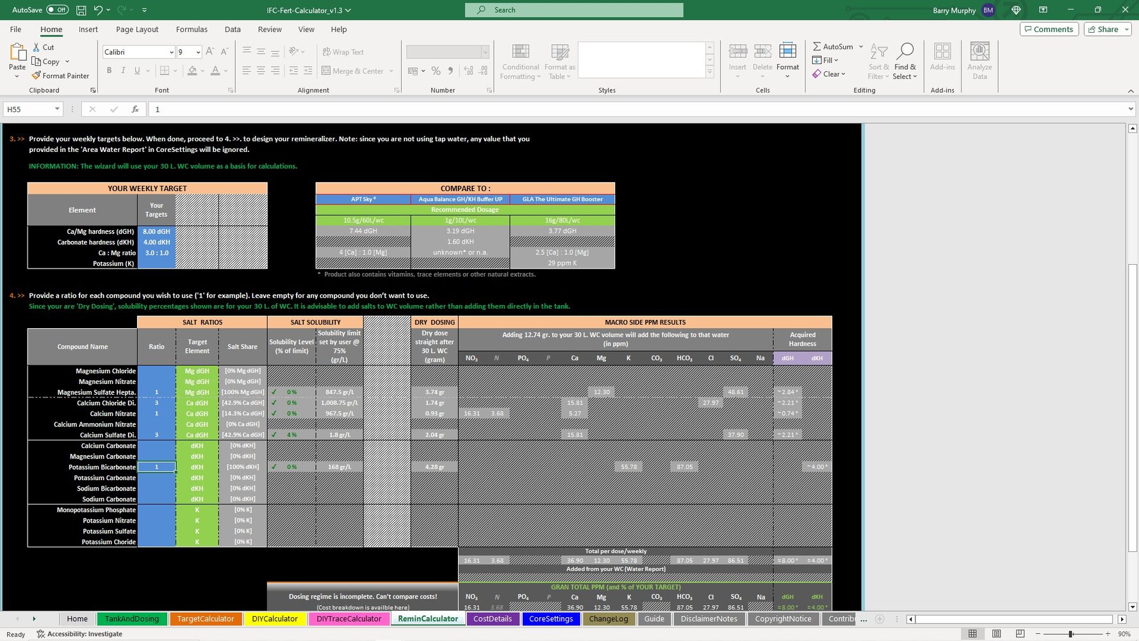Click the AutoSum sigma icon

point(817,46)
